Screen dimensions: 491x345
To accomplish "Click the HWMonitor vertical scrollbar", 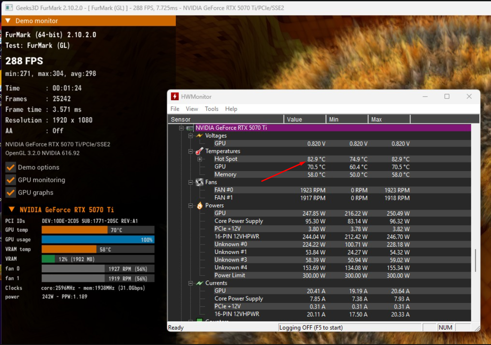I will point(475,260).
